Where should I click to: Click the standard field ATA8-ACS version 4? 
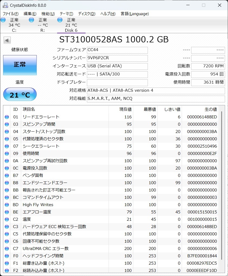156,91
